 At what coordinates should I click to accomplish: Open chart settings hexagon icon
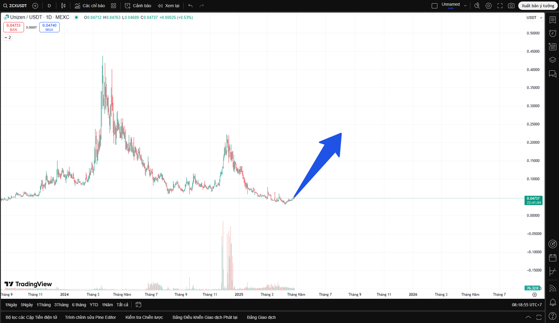[489, 6]
